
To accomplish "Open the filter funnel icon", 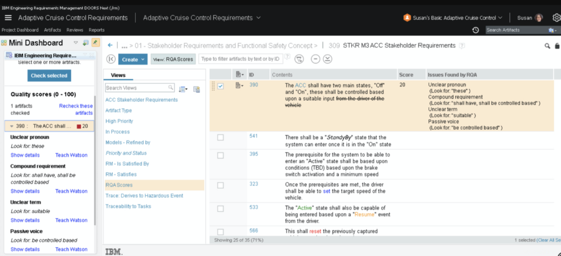I will 299,59.
